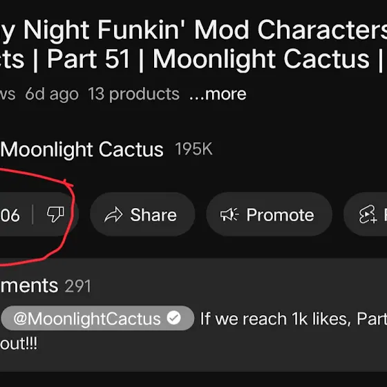Open comments via the 291 count
This screenshot has height=387, width=387.
(77, 286)
